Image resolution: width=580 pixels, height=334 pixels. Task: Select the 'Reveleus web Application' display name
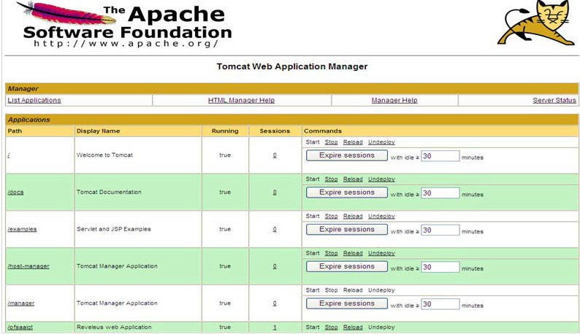[x=114, y=327]
